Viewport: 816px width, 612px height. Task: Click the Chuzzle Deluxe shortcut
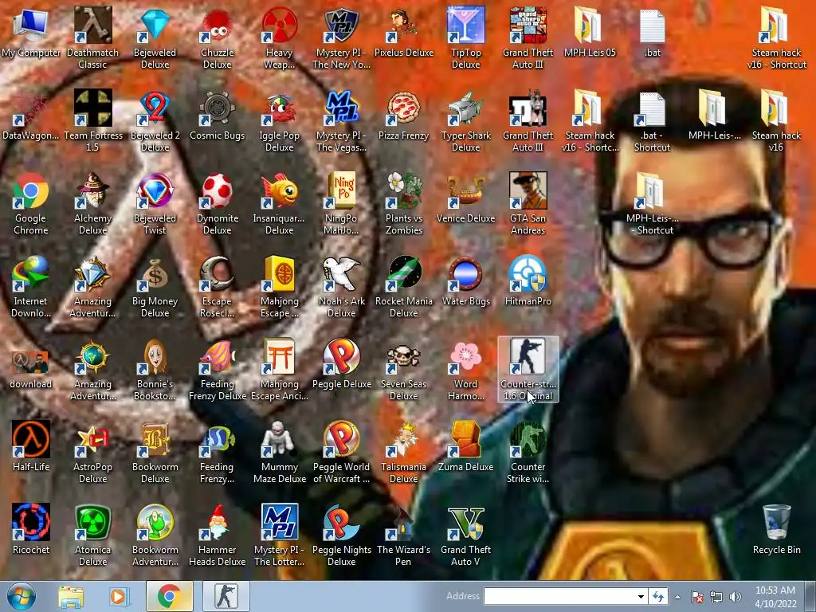pos(217,37)
